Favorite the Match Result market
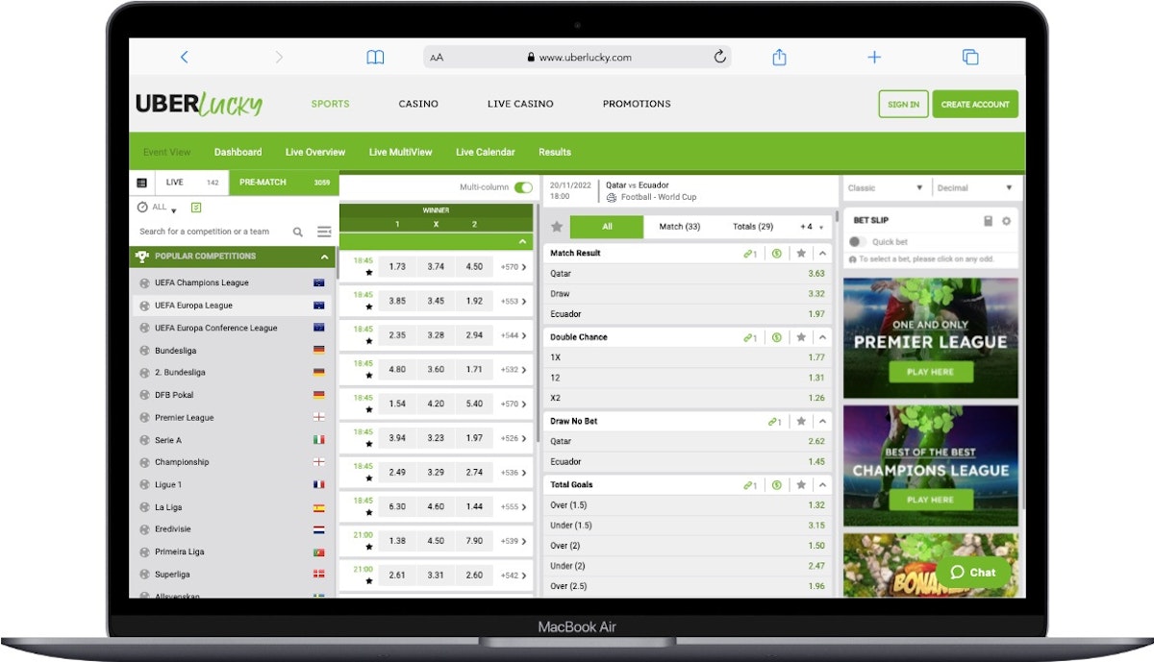 800,254
